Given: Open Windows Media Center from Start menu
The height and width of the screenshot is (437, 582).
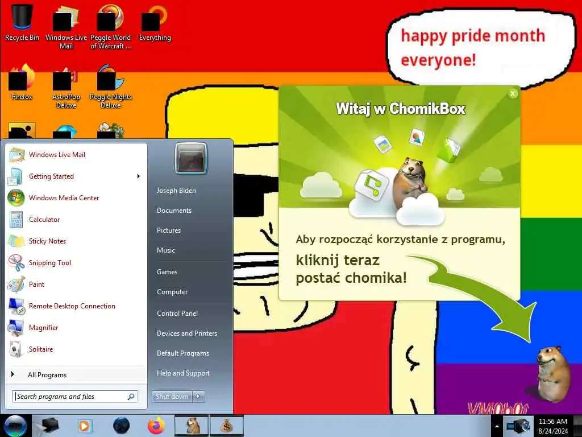Looking at the screenshot, I should pyautogui.click(x=77, y=197).
